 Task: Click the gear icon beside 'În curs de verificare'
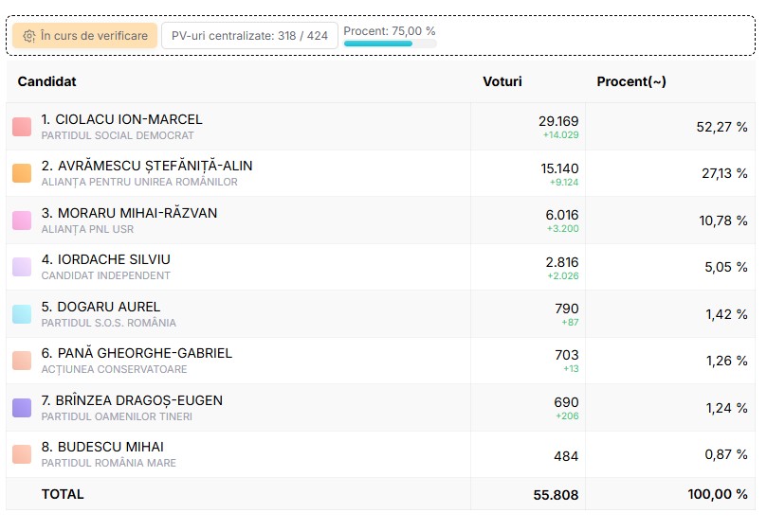point(29,36)
